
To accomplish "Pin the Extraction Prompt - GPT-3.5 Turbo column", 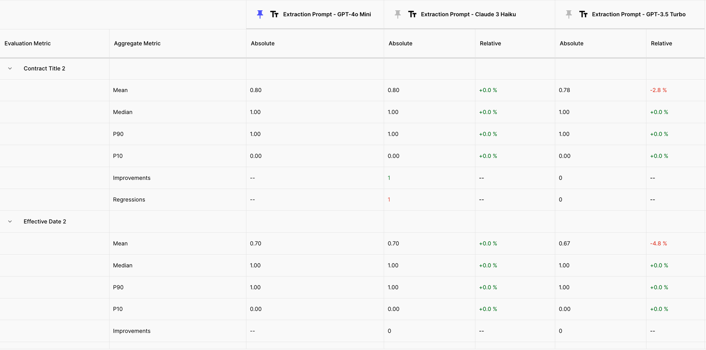I will pos(569,14).
